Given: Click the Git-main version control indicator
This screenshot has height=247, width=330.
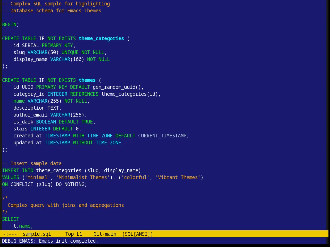Looking at the screenshot, I should pos(105,234).
